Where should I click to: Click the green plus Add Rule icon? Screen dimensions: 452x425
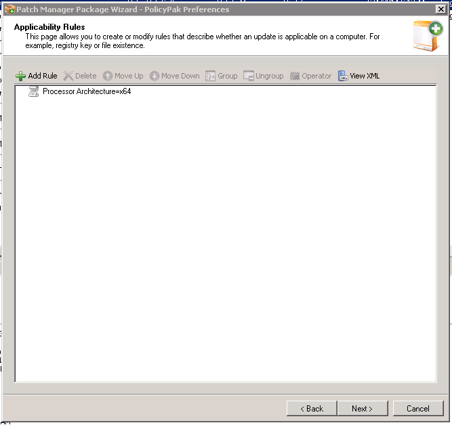20,76
